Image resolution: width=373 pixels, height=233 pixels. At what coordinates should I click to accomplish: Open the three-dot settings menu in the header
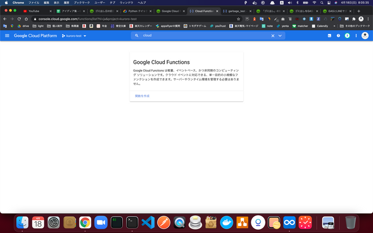(356, 36)
